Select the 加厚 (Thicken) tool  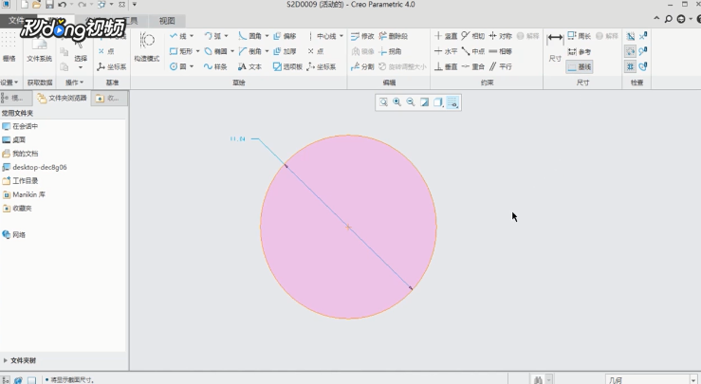285,51
